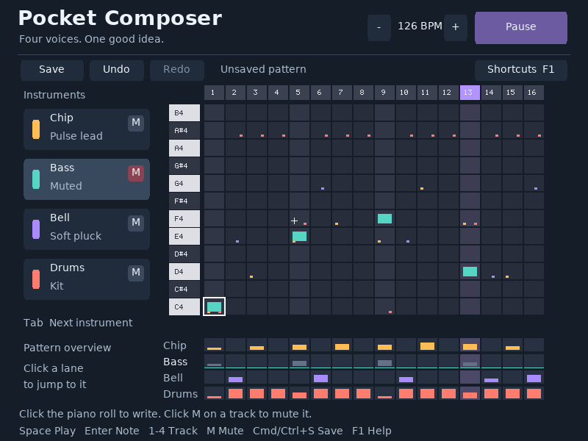Decrease tempo with the minus button
This screenshot has height=441, width=588.
(x=379, y=28)
